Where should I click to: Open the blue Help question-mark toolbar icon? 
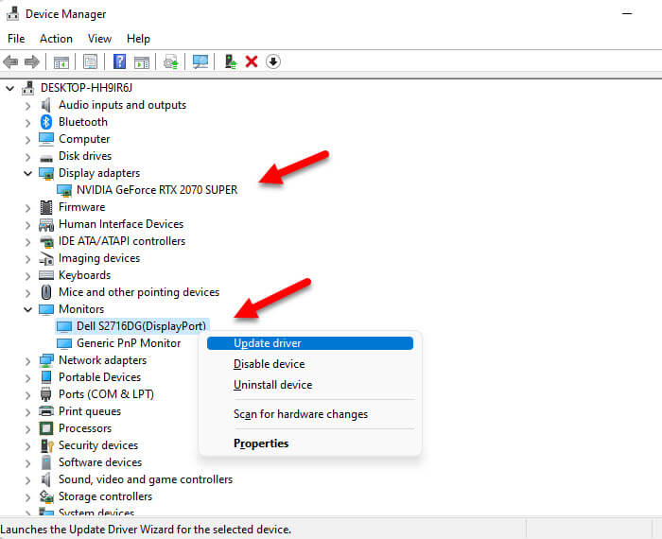[119, 61]
